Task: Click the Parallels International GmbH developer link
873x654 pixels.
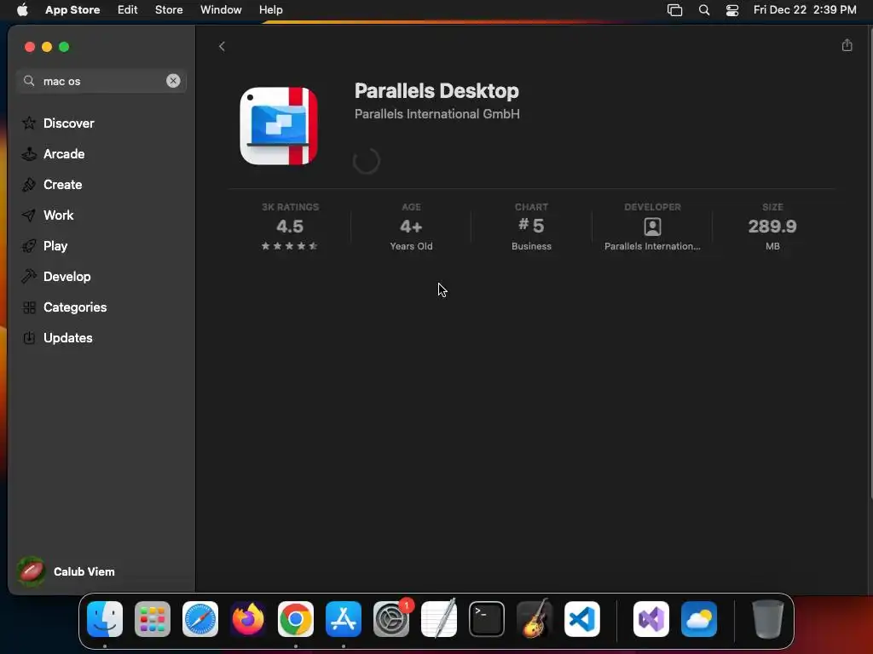Action: 437,114
